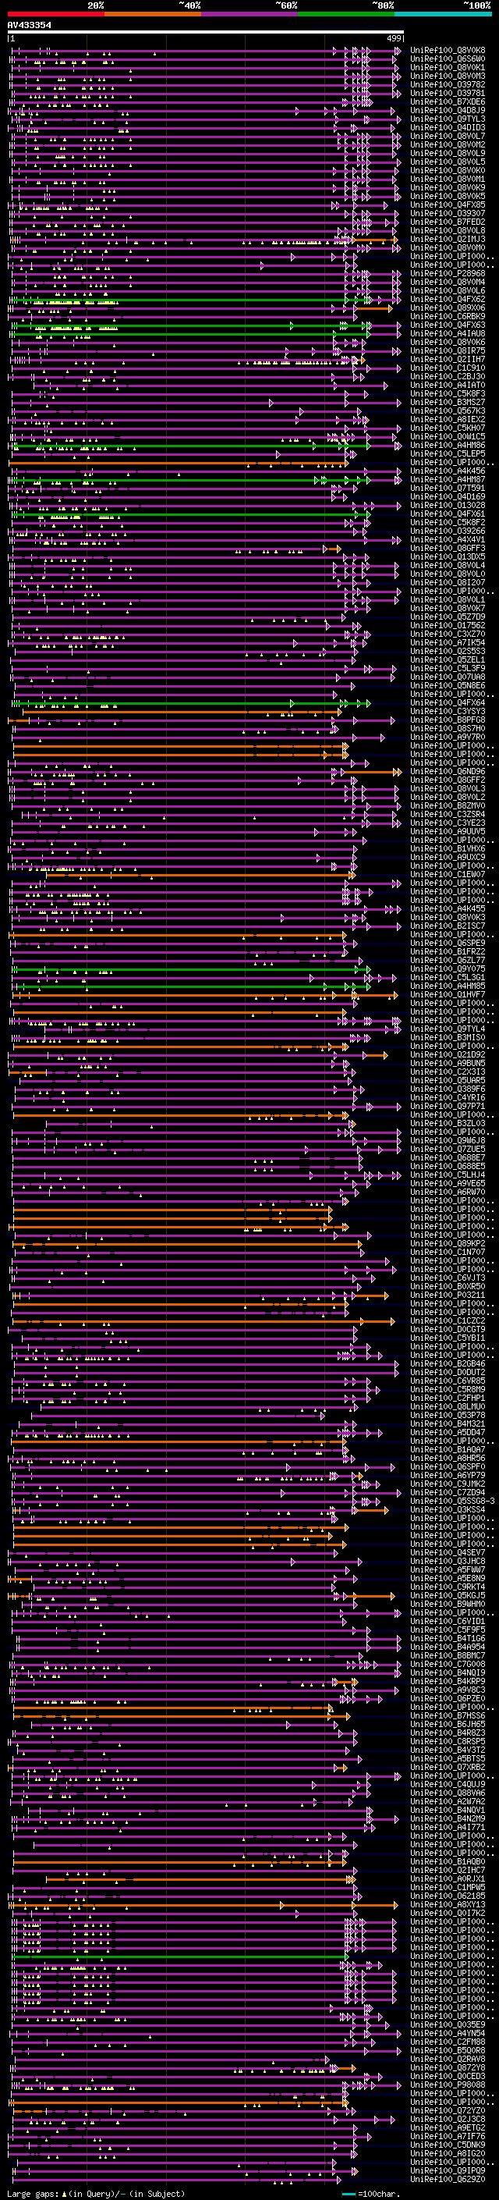
Task: Select the UniRef100_C5L3F9 row label
Action: point(448,668)
